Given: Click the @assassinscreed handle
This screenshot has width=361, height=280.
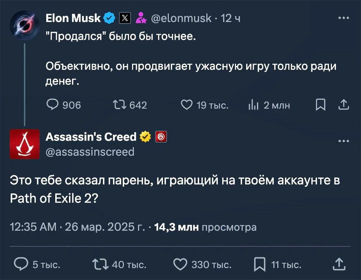Looking at the screenshot, I should pos(89,152).
